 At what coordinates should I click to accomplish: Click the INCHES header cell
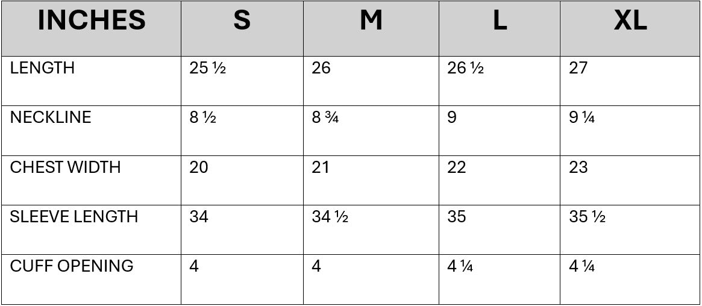(x=92, y=22)
